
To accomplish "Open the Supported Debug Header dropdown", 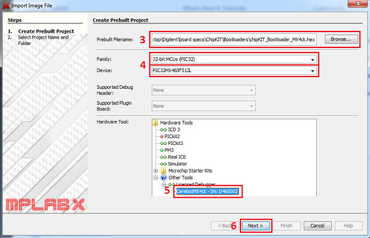I will pos(203,90).
